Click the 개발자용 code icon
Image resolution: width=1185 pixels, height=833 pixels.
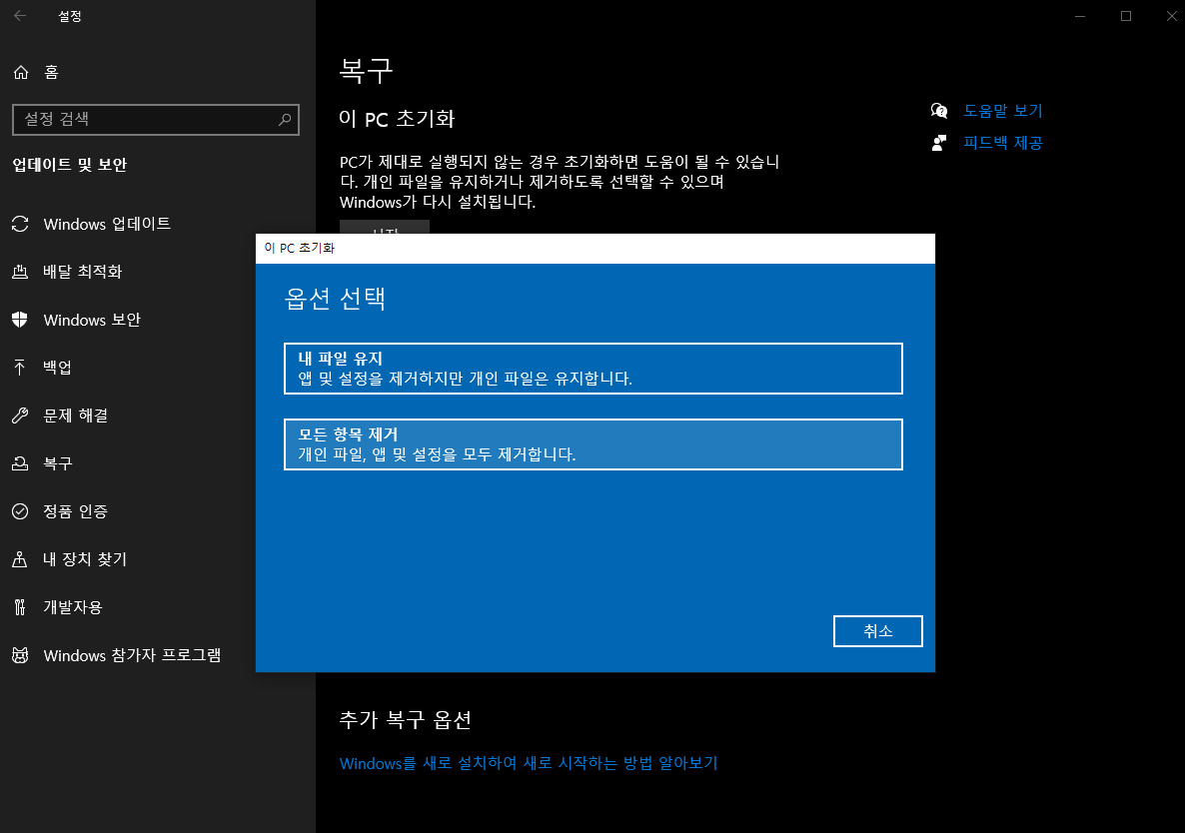click(19, 607)
